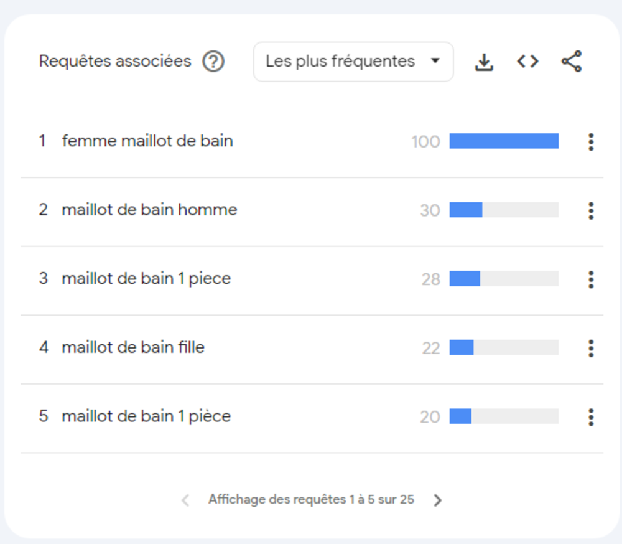Image resolution: width=622 pixels, height=544 pixels.
Task: Click the blue bar showing 100
Action: pyautogui.click(x=504, y=141)
